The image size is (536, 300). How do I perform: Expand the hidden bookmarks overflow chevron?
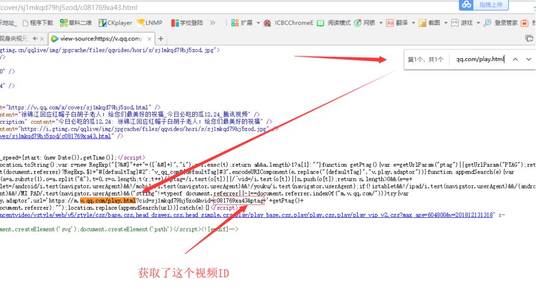click(x=212, y=23)
